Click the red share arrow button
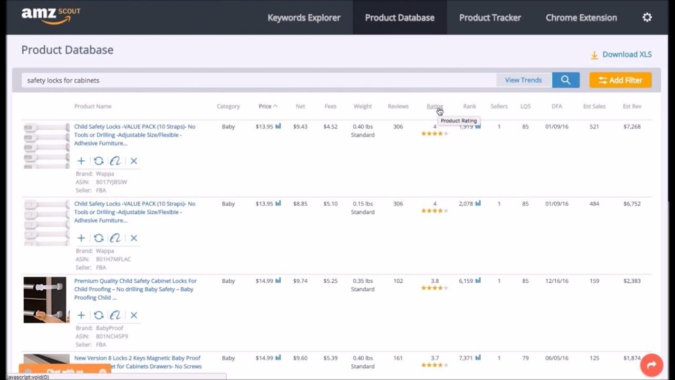675x380 pixels. (651, 365)
